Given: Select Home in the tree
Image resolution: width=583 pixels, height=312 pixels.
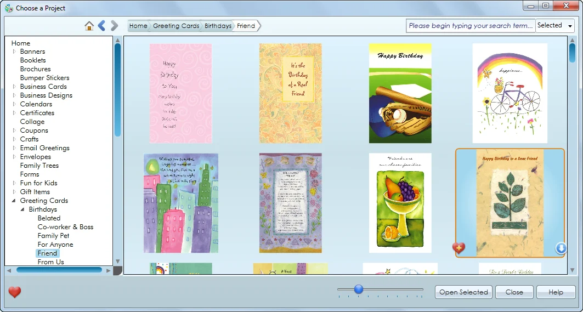Looking at the screenshot, I should (21, 43).
